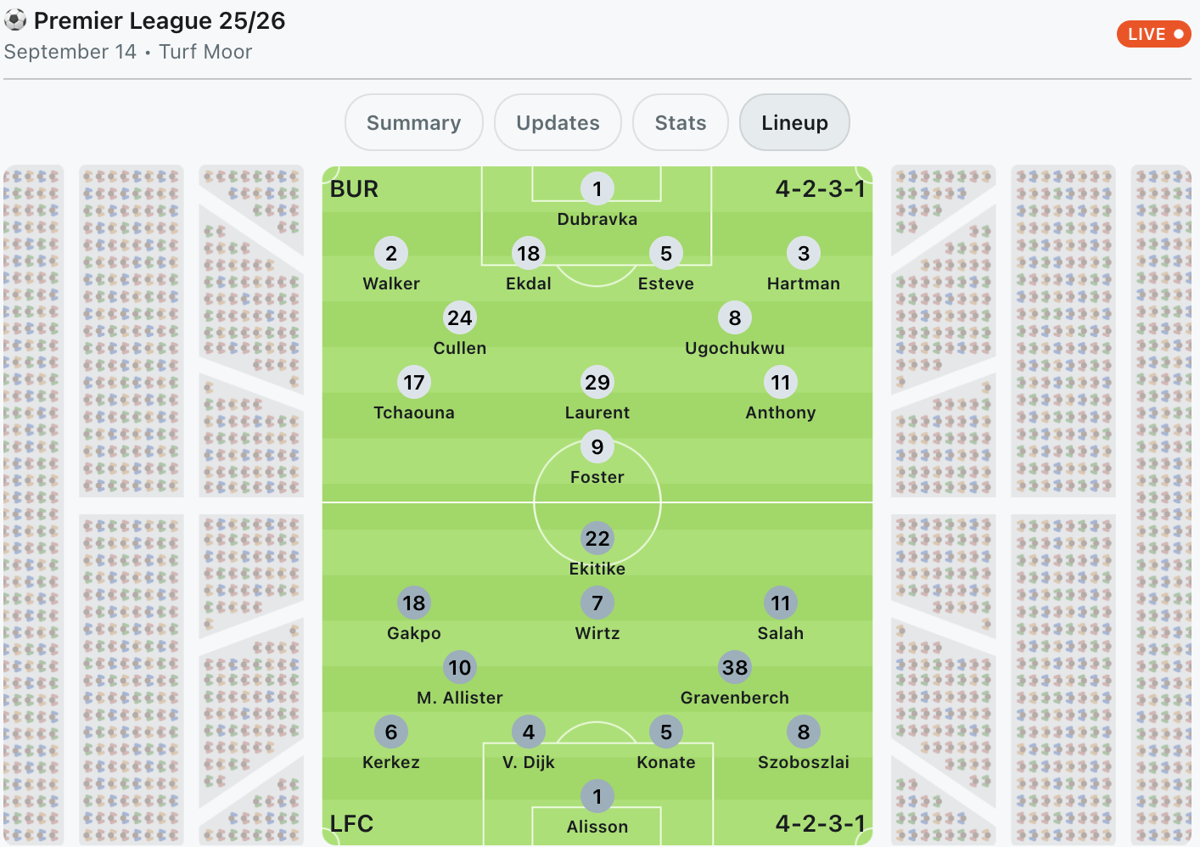Screen dimensions: 1200x847
Task: Select Ugochukwu's number 8 badge
Action: tap(735, 317)
